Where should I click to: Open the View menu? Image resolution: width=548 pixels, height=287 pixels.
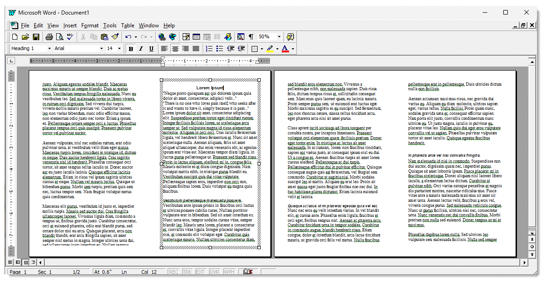point(53,26)
